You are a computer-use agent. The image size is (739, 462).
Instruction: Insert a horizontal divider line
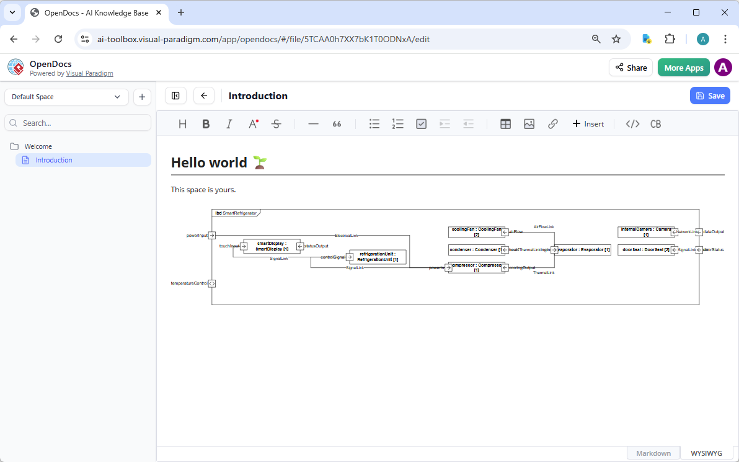313,123
